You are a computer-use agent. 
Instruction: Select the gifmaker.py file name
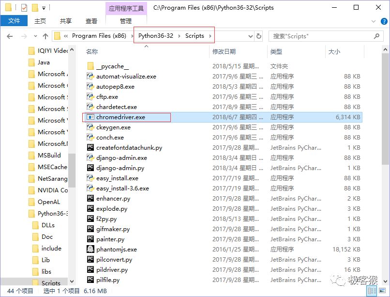[113, 229]
